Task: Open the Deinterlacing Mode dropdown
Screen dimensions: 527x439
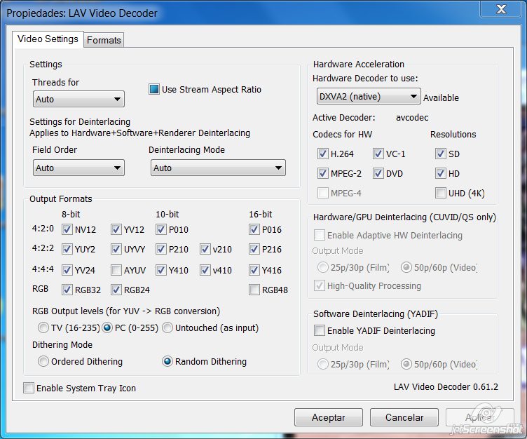Action: coord(218,168)
